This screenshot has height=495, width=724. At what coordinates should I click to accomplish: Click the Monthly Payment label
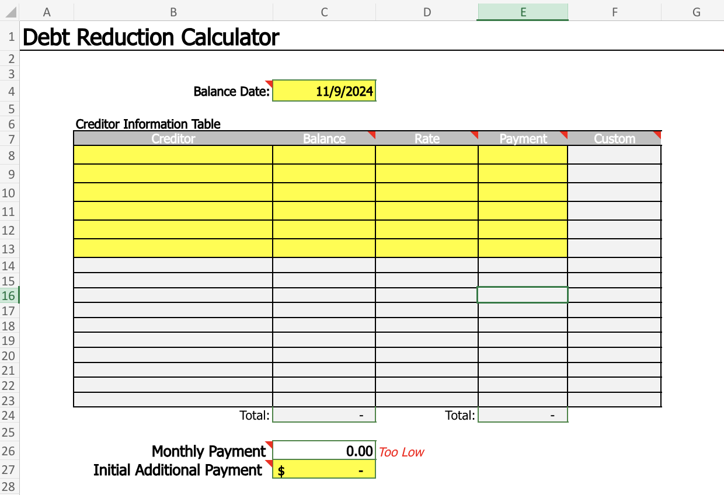pos(209,451)
